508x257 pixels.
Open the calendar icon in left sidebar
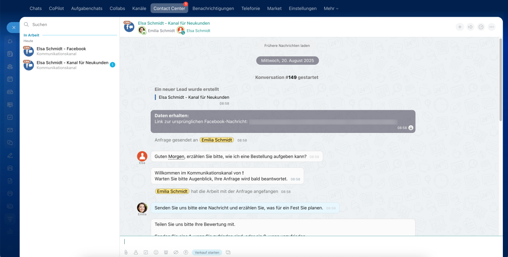click(10, 79)
